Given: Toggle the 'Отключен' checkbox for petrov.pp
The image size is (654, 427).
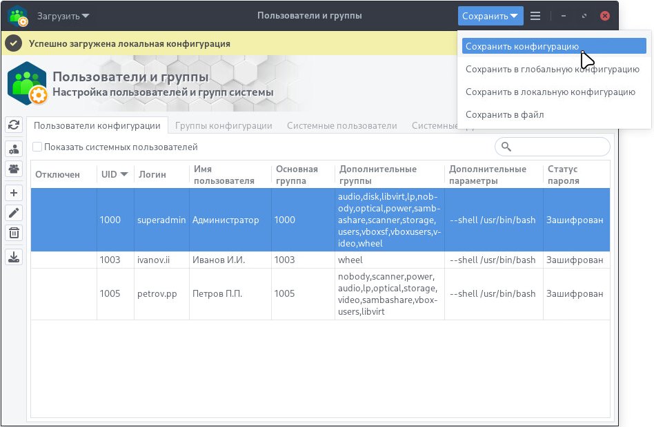Looking at the screenshot, I should (x=63, y=293).
